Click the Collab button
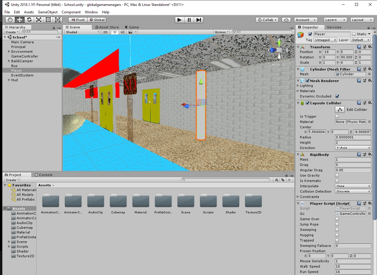 coord(266,20)
